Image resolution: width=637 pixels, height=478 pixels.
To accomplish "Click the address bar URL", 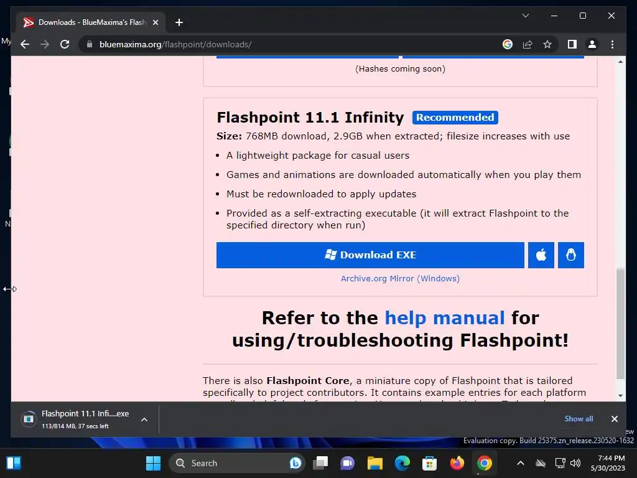I will click(175, 44).
